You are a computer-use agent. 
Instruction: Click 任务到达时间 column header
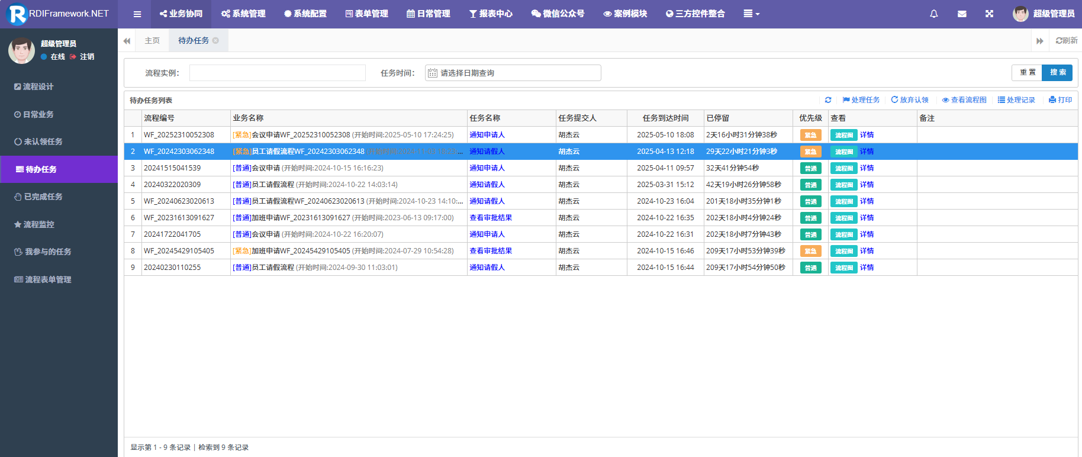click(665, 118)
